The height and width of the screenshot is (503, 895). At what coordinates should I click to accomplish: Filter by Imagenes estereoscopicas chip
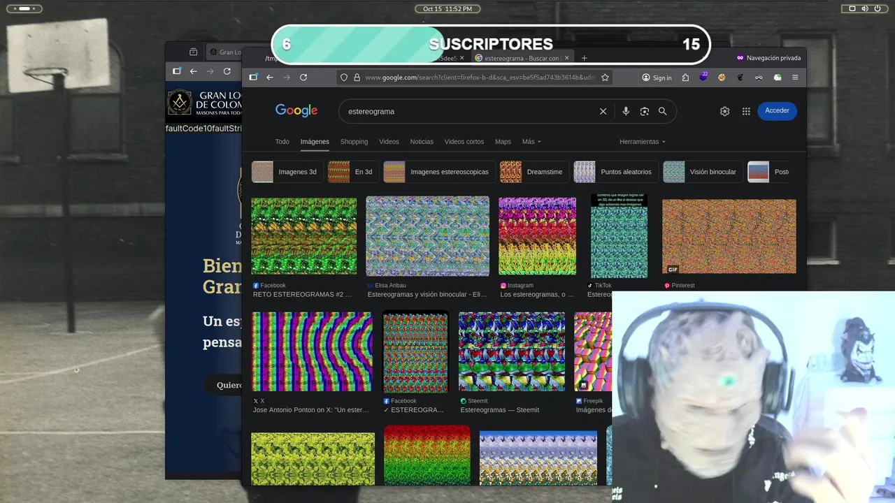tap(439, 172)
